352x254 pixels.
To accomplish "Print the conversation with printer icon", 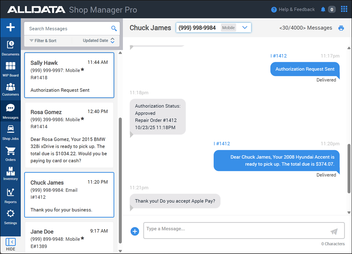I will [341, 28].
